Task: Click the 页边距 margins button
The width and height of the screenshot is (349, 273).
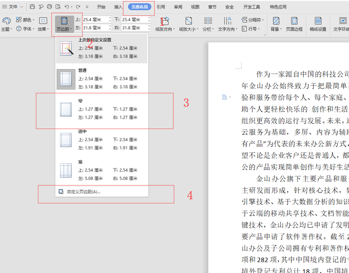Action: coord(64,24)
